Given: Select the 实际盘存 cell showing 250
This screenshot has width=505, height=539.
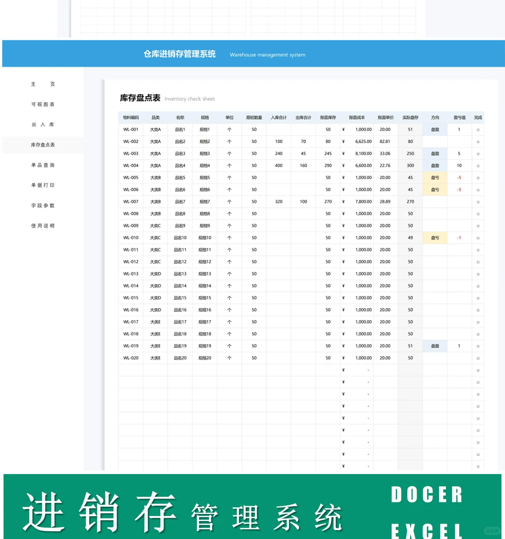Looking at the screenshot, I should (410, 154).
